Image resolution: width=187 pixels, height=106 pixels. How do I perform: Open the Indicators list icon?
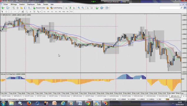pos(97,8)
